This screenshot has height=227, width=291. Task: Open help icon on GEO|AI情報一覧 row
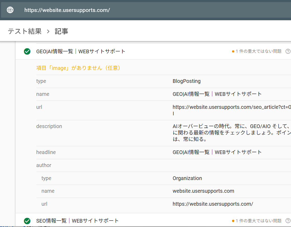(288, 51)
